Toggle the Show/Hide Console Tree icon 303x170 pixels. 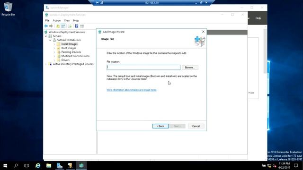63,26
